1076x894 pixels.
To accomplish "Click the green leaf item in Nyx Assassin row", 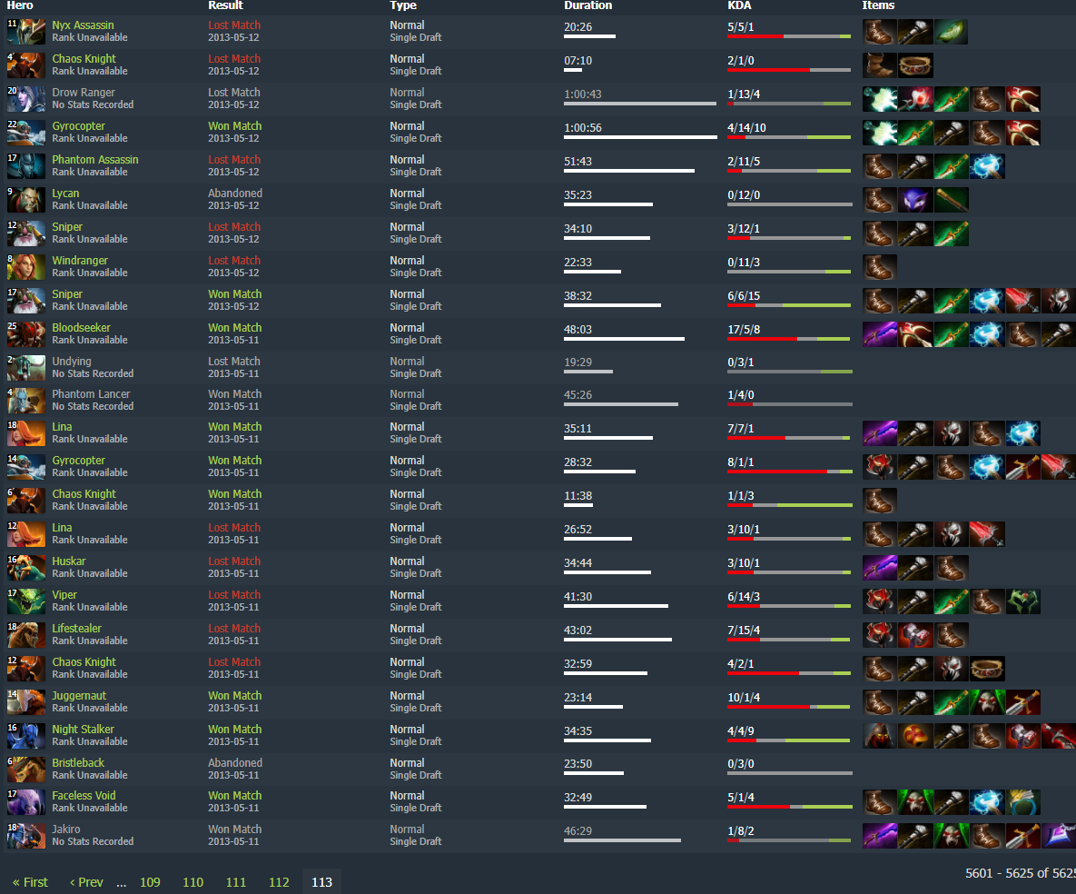I will [951, 32].
